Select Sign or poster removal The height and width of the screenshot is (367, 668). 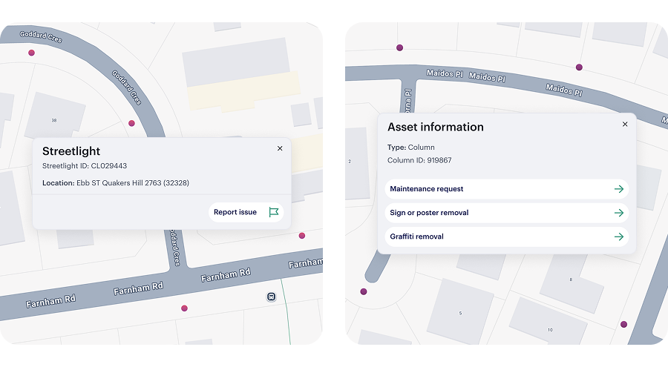click(x=506, y=213)
